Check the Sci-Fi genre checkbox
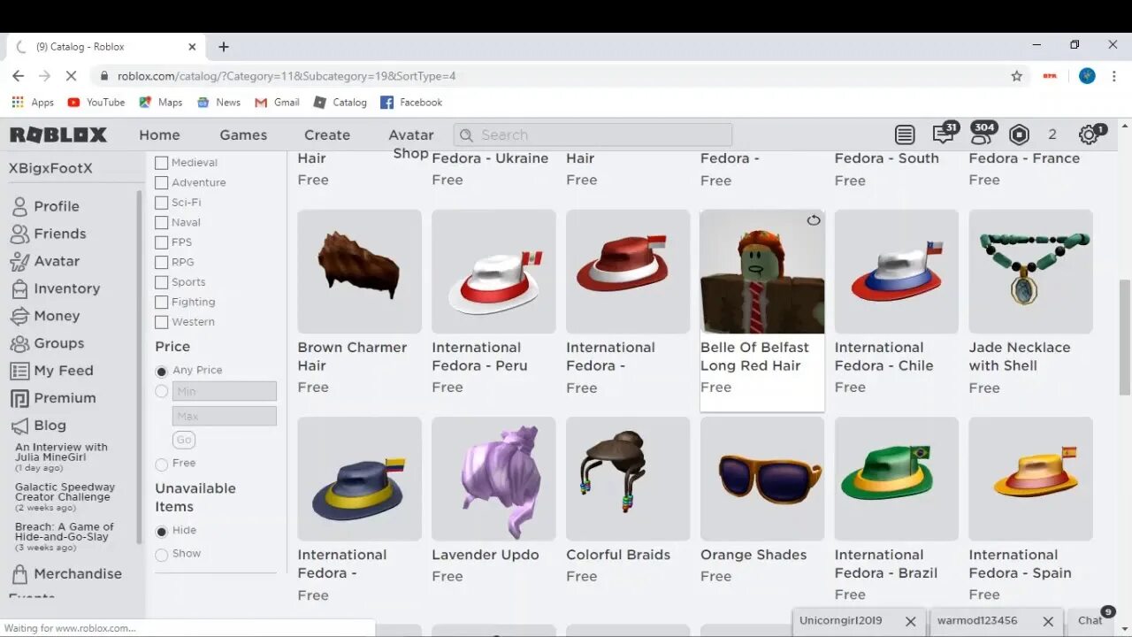 click(x=161, y=203)
